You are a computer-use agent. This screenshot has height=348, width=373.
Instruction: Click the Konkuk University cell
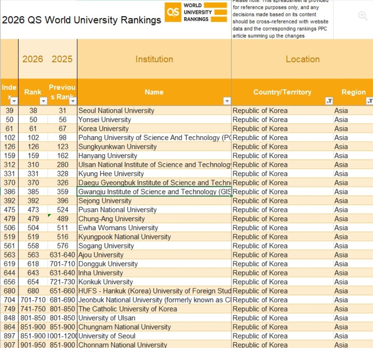click(154, 282)
